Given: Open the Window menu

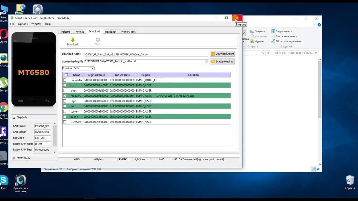Looking at the screenshot, I should [36, 24].
